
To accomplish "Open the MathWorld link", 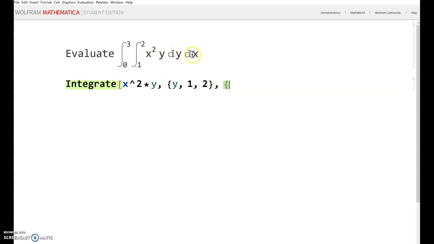I will [x=357, y=13].
